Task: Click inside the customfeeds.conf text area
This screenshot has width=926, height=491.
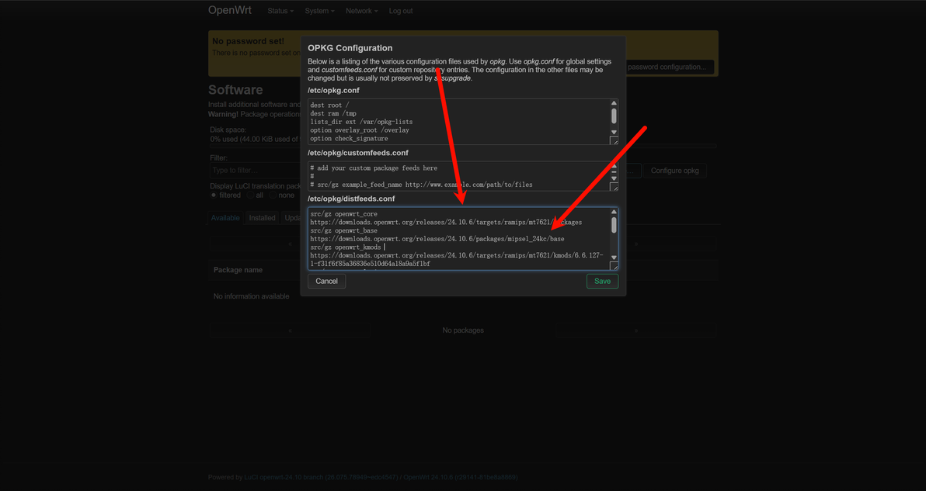Action: pyautogui.click(x=463, y=175)
